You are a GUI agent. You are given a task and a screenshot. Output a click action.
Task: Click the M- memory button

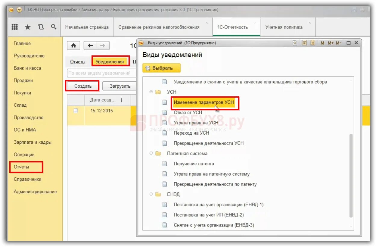pos(339,43)
